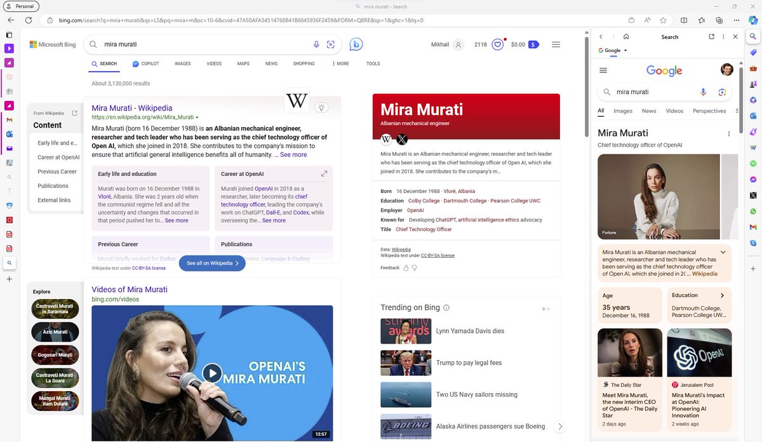The height and width of the screenshot is (442, 762).
Task: Open visual search camera in Bing search box
Action: point(331,44)
